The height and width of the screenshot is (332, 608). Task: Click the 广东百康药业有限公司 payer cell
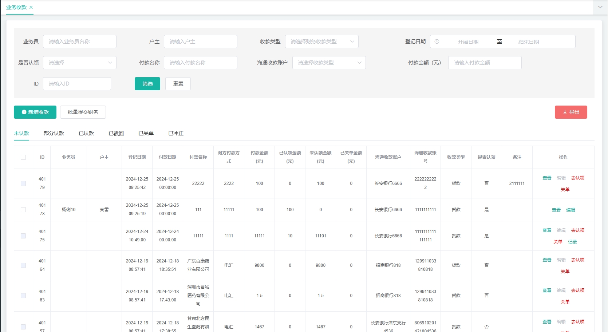pos(198,265)
